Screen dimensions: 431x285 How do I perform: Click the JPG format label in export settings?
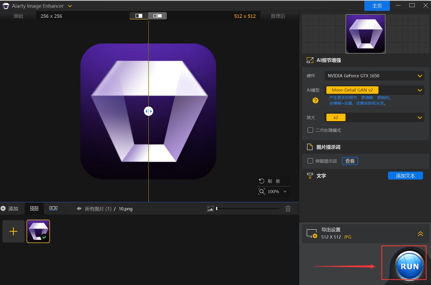tap(347, 237)
